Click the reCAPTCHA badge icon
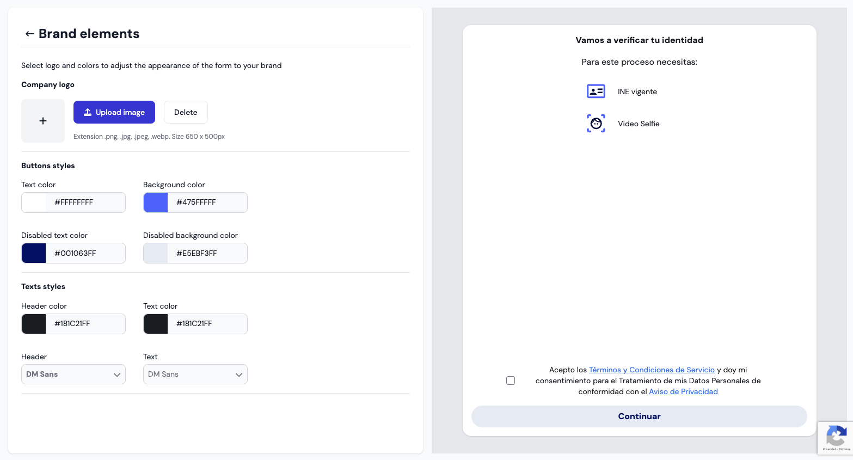The width and height of the screenshot is (853, 460). pos(836,437)
